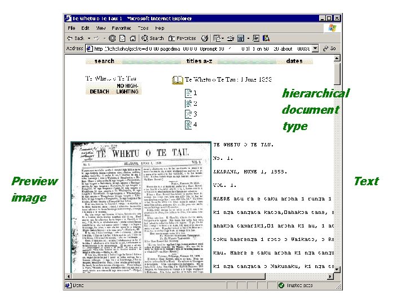Go to the search navigation tab
406x304 pixels.
(x=104, y=61)
